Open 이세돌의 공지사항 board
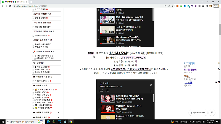Viewport: 221px width, 124px height. [x=42, y=81]
